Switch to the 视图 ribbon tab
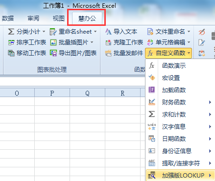This screenshot has height=181, width=215. coord(59,18)
